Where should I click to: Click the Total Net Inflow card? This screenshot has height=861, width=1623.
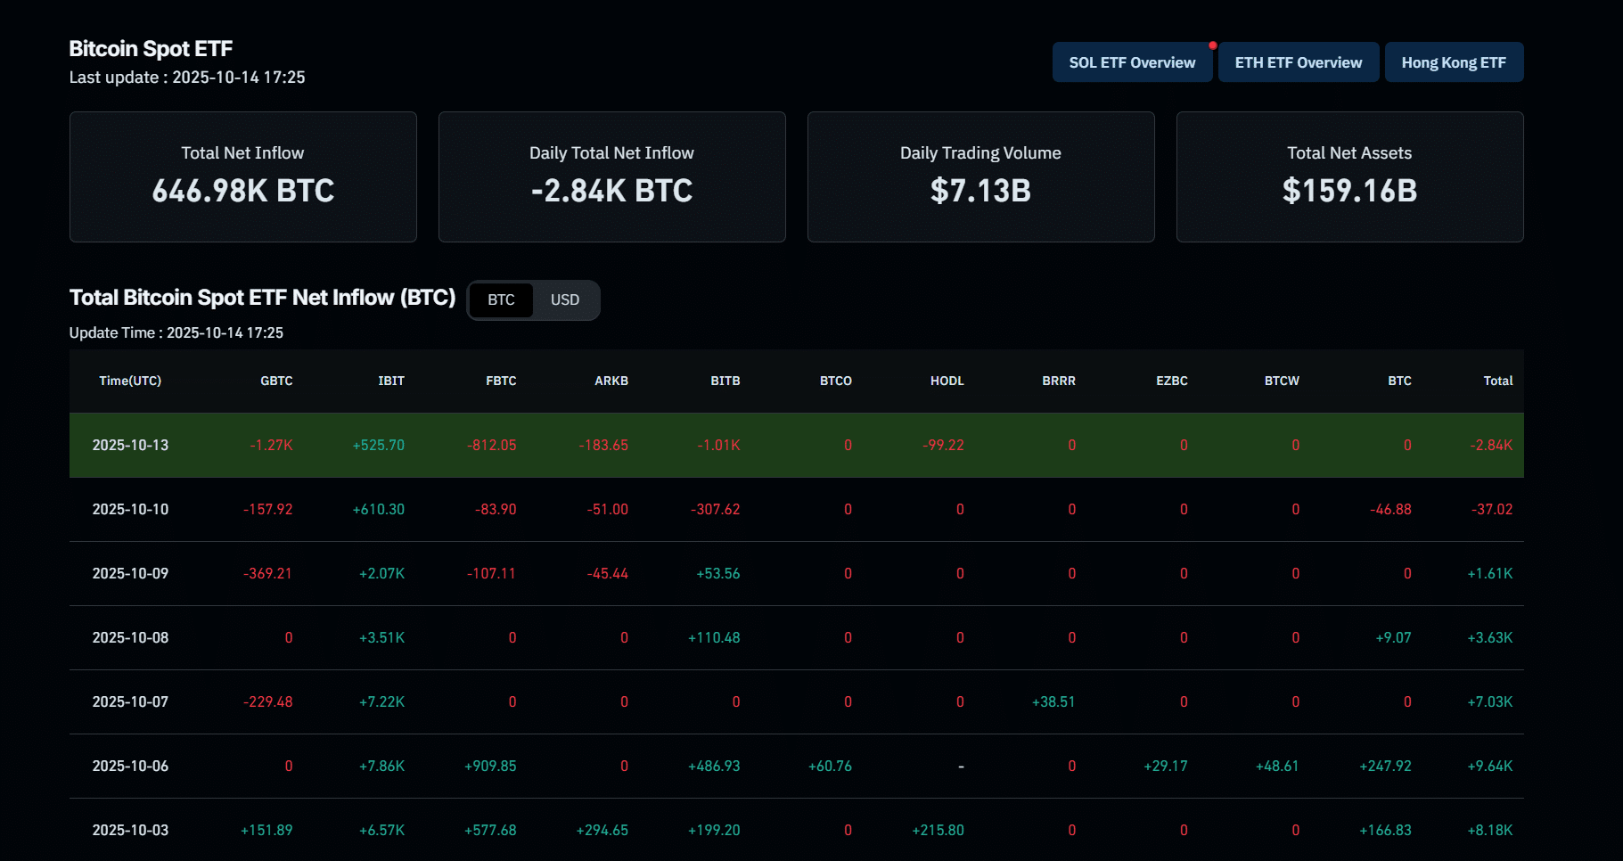242,176
